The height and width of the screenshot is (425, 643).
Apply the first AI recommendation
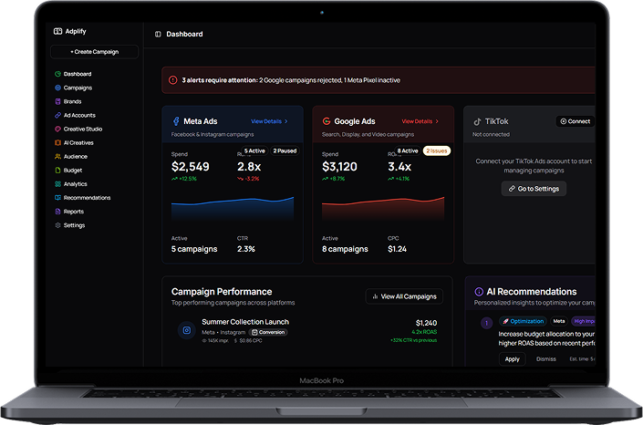tap(513, 359)
